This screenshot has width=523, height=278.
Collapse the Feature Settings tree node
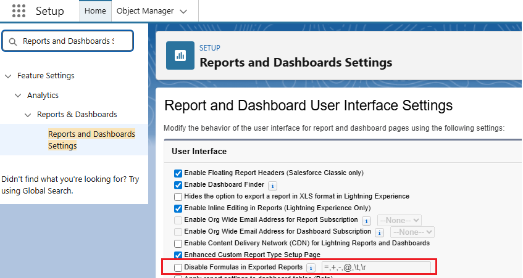[x=8, y=76]
